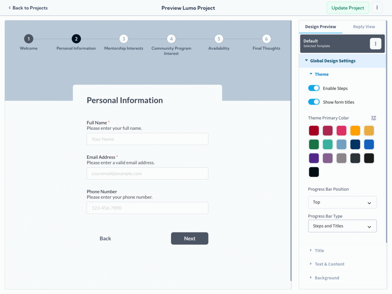
Task: Click the Welcome step label
Action: (x=29, y=48)
